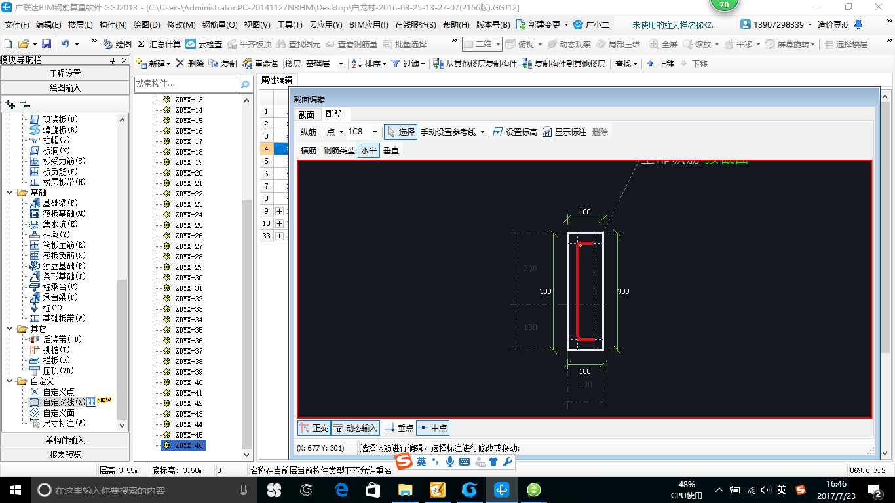Collapse the 基础 tree folder
The width and height of the screenshot is (895, 503).
(x=9, y=193)
